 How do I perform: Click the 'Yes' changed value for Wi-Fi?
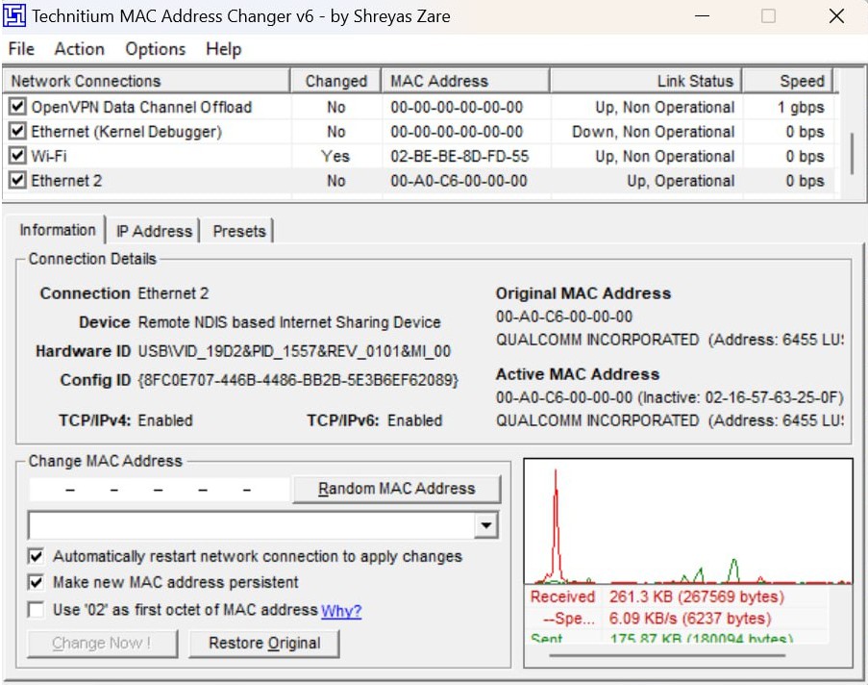pyautogui.click(x=335, y=156)
